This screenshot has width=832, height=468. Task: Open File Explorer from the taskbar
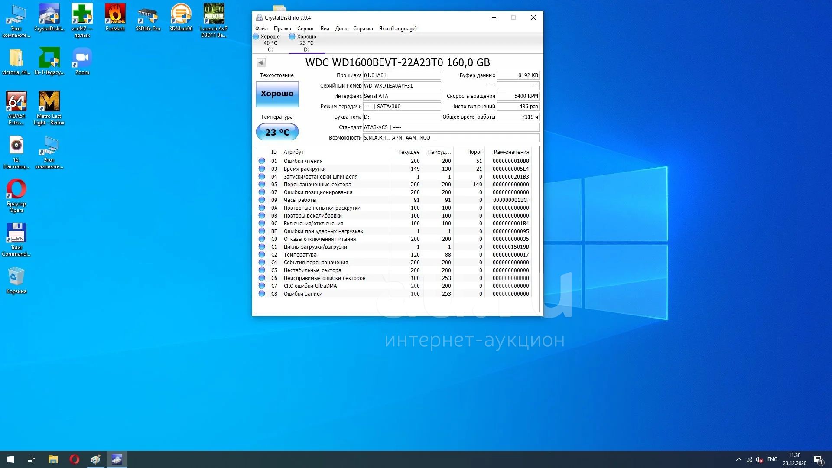click(53, 459)
